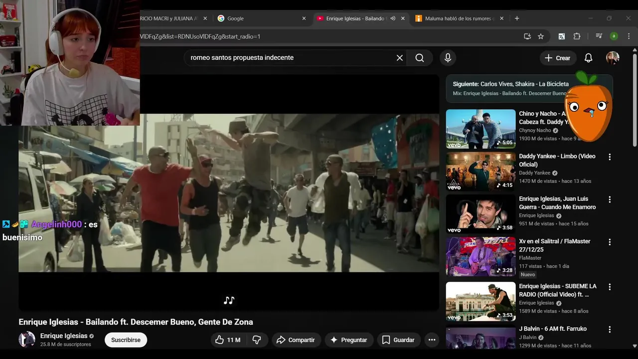
Task: Open the FlaMaster channel name
Action: tap(530, 258)
